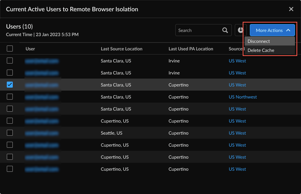Tick the checkbox for the Seattle, US row
The width and height of the screenshot is (301, 194).
10,133
